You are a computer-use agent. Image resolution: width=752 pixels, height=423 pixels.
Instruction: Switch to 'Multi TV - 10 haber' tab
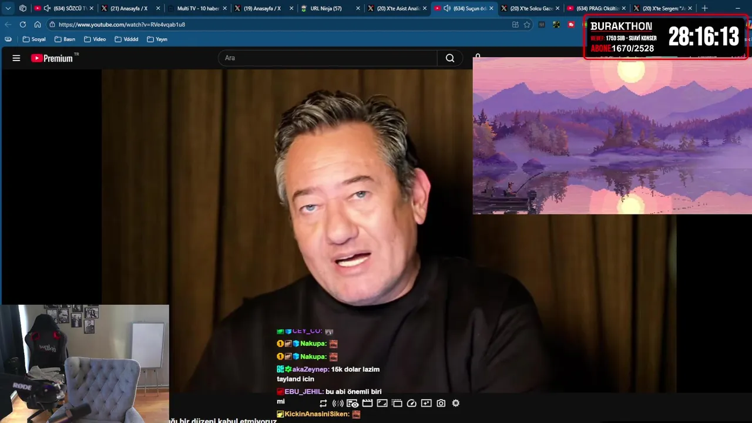[x=197, y=8]
